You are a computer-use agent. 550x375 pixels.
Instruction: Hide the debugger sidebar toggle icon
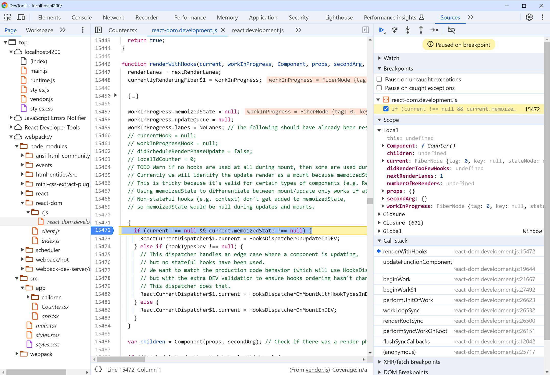click(366, 30)
